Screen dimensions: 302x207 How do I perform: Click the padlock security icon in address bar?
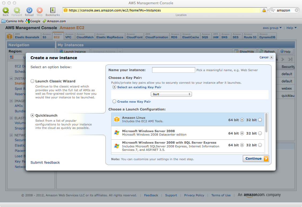(264, 10)
